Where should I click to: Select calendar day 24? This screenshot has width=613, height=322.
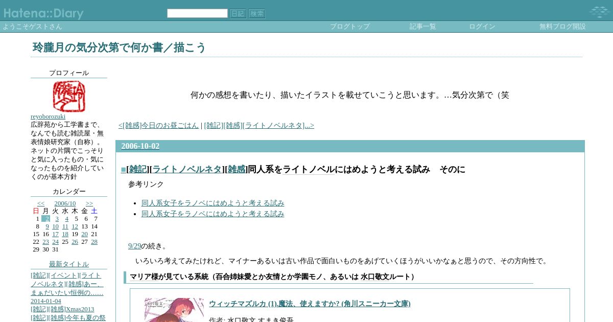(x=55, y=242)
